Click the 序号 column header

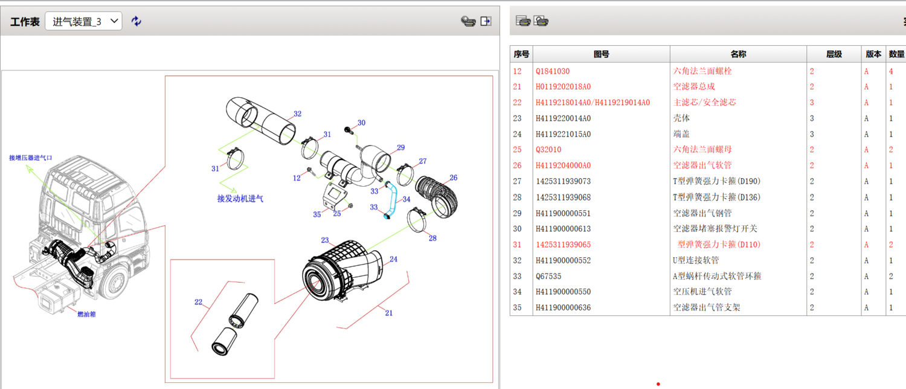pos(521,54)
